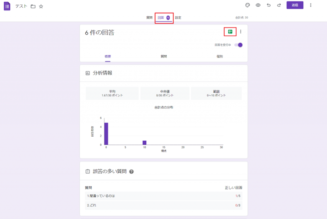
Task: Expand the three-dot menu in the responses card
Action: pyautogui.click(x=241, y=32)
